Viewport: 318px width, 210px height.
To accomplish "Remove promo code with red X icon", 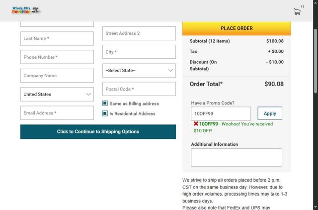I will 196,123.
